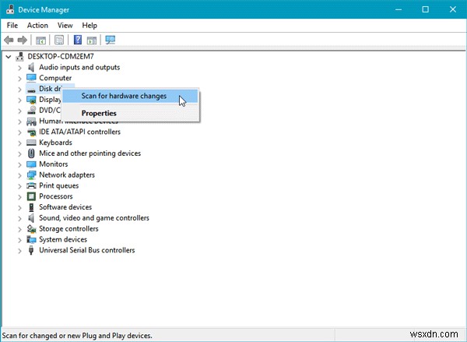Click the Mice and other pointing devices icon
This screenshot has width=467, height=342.
(31, 153)
